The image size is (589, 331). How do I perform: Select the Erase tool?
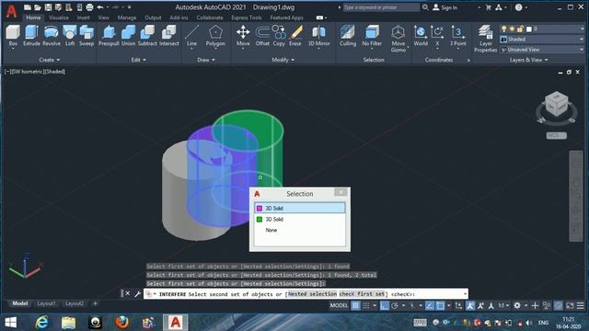(295, 35)
